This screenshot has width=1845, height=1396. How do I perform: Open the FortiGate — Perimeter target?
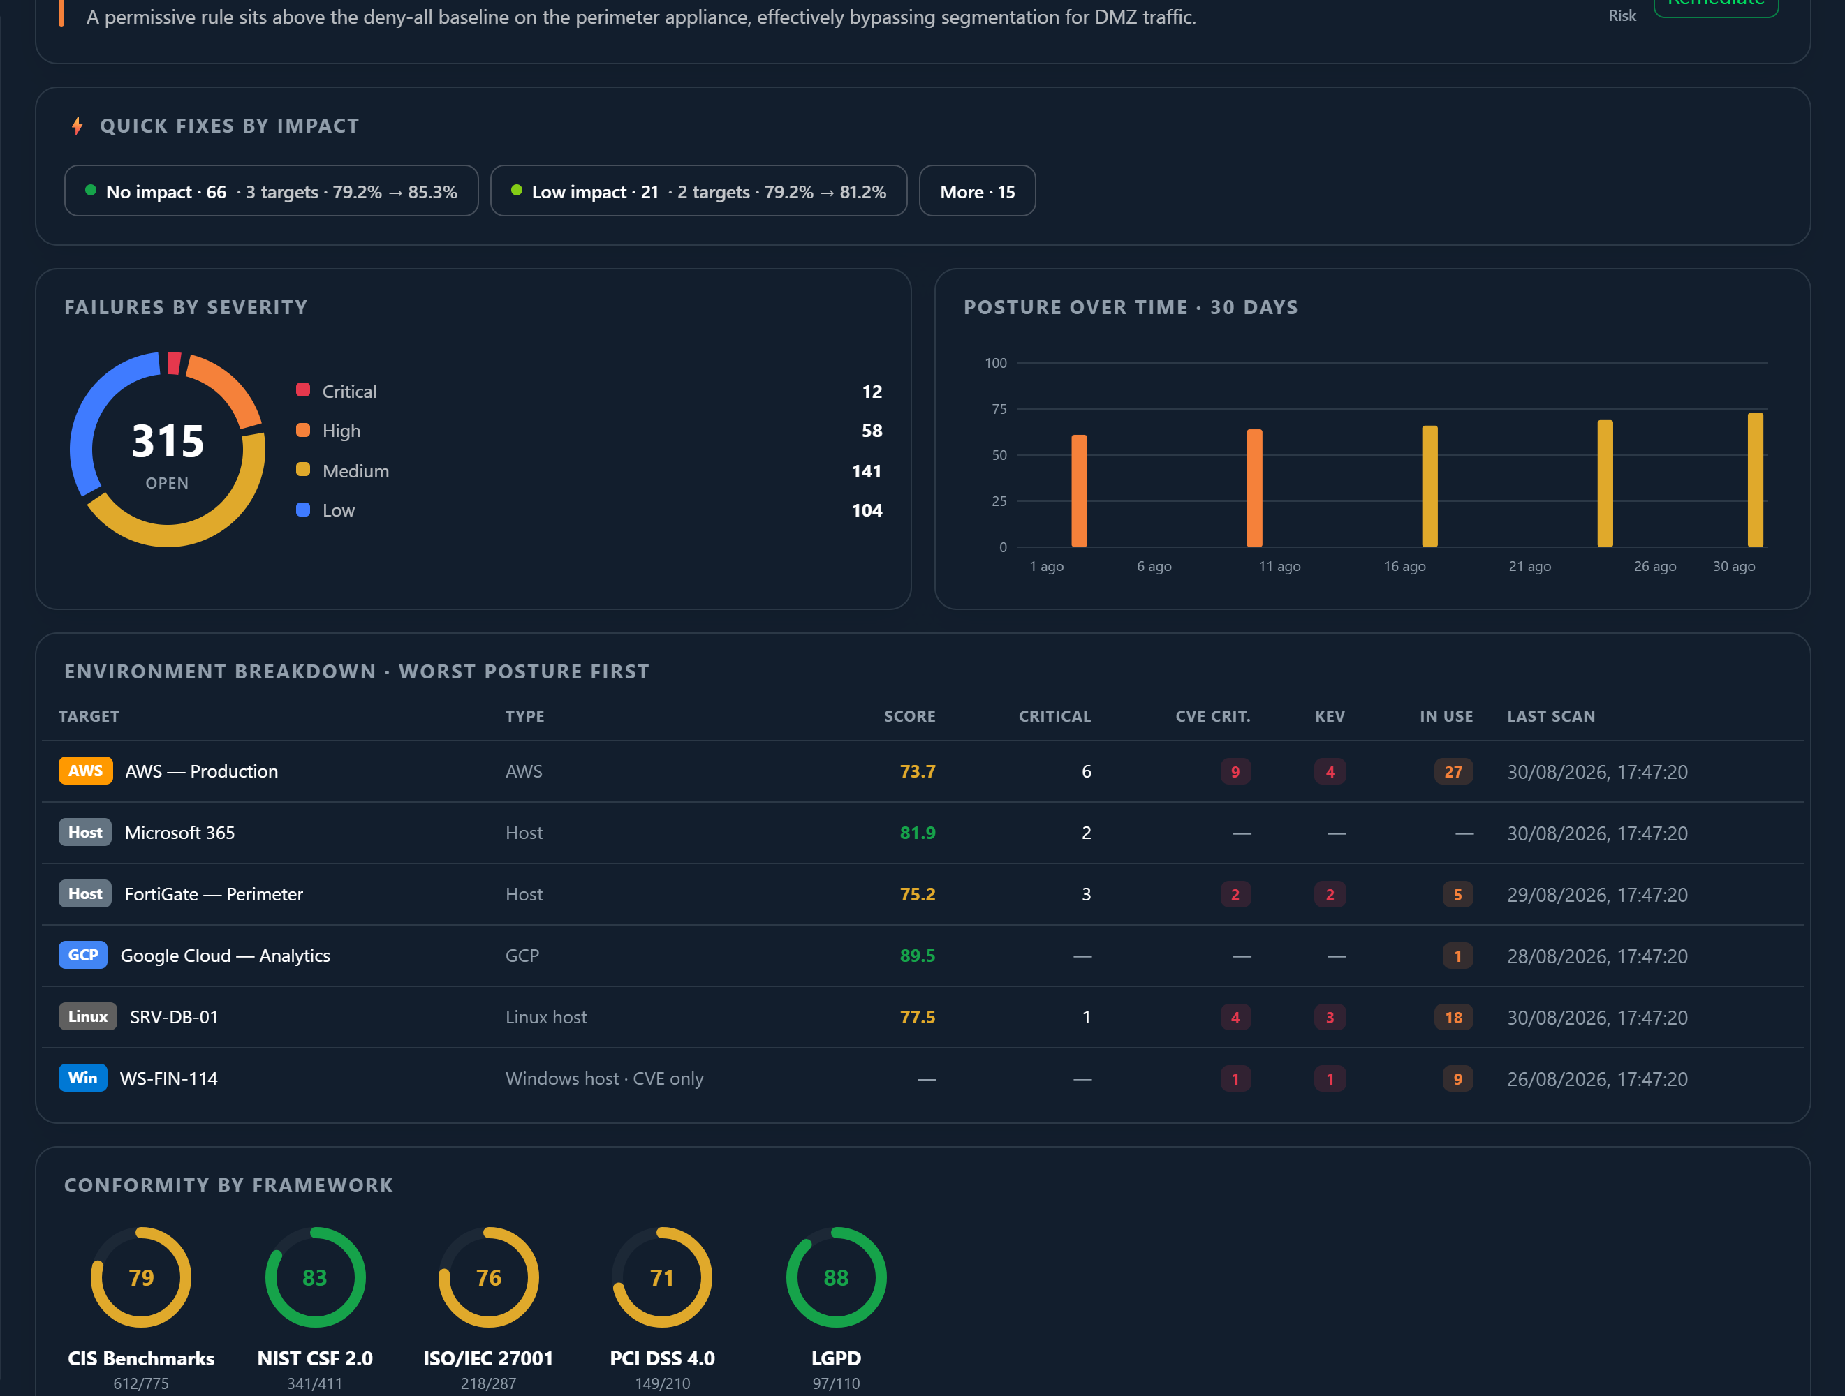click(214, 894)
